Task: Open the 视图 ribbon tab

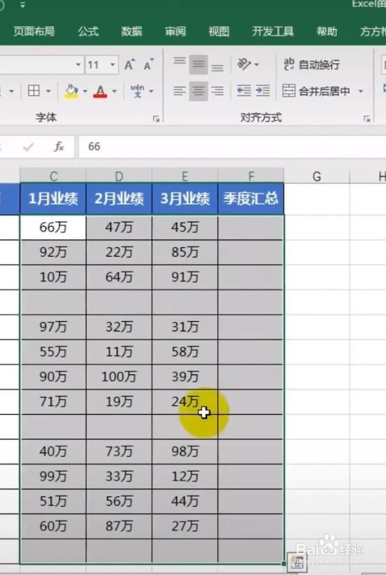Action: pos(219,31)
